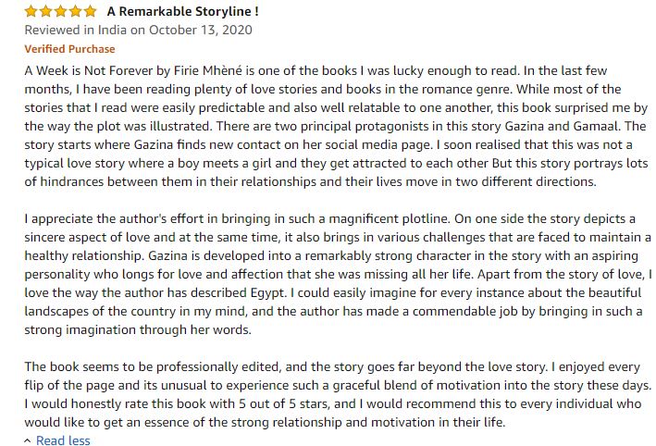Click the names Gazina and Gamaal
656x446 pixels.
(x=563, y=126)
